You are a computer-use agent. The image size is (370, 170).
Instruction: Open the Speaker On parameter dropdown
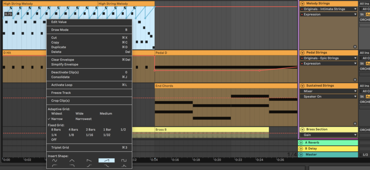pyautogui.click(x=329, y=96)
